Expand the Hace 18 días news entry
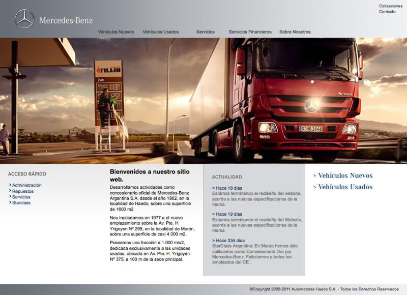Screen dimensions: 407x295 [228, 188]
